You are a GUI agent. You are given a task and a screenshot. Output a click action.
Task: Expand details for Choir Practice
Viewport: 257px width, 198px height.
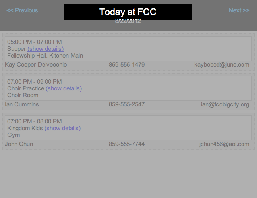(x=64, y=88)
